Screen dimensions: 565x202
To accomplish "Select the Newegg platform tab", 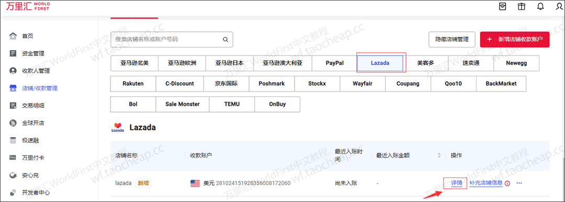I will pyautogui.click(x=516, y=63).
